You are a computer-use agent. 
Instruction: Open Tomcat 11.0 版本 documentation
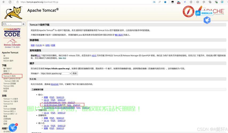click(x=11, y=99)
